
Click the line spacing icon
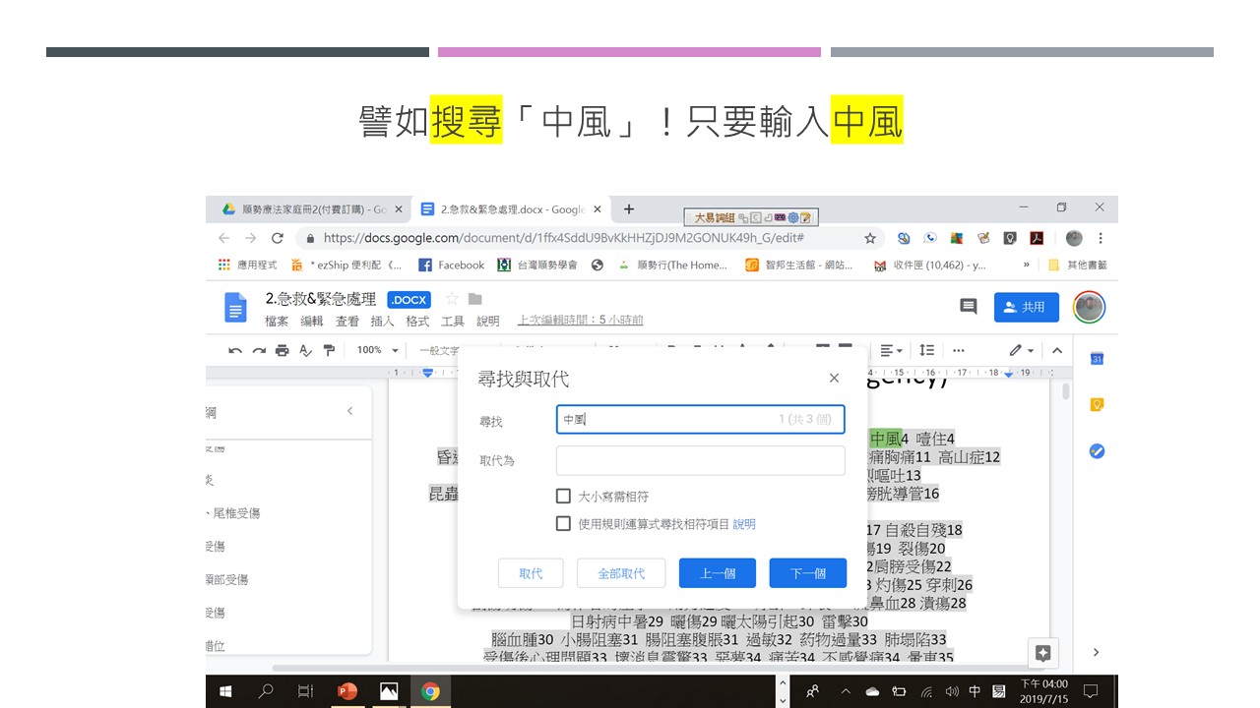point(926,350)
